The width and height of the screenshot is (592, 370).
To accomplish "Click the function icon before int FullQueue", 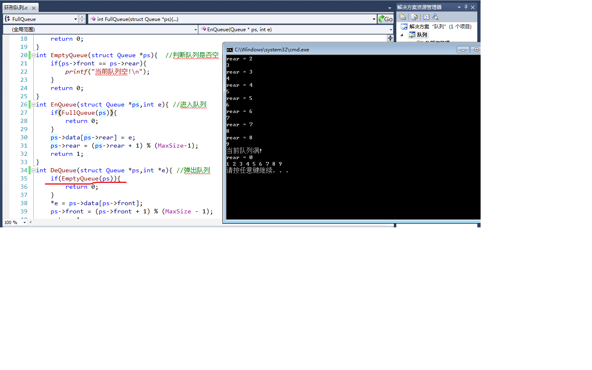I will 93,19.
